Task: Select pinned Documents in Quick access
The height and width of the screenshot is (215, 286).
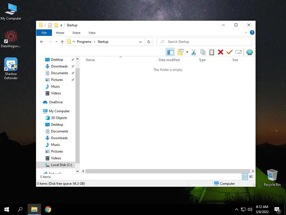Action: [x=59, y=73]
